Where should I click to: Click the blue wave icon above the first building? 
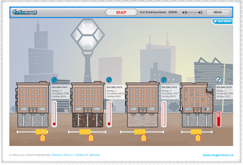coord(54,80)
